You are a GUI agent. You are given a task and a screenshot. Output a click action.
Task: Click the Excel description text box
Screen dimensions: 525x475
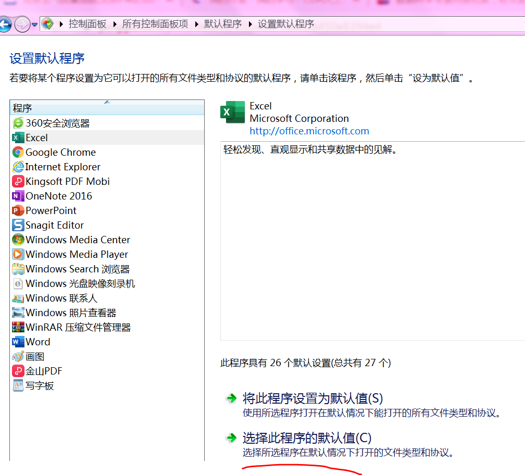[x=373, y=241]
